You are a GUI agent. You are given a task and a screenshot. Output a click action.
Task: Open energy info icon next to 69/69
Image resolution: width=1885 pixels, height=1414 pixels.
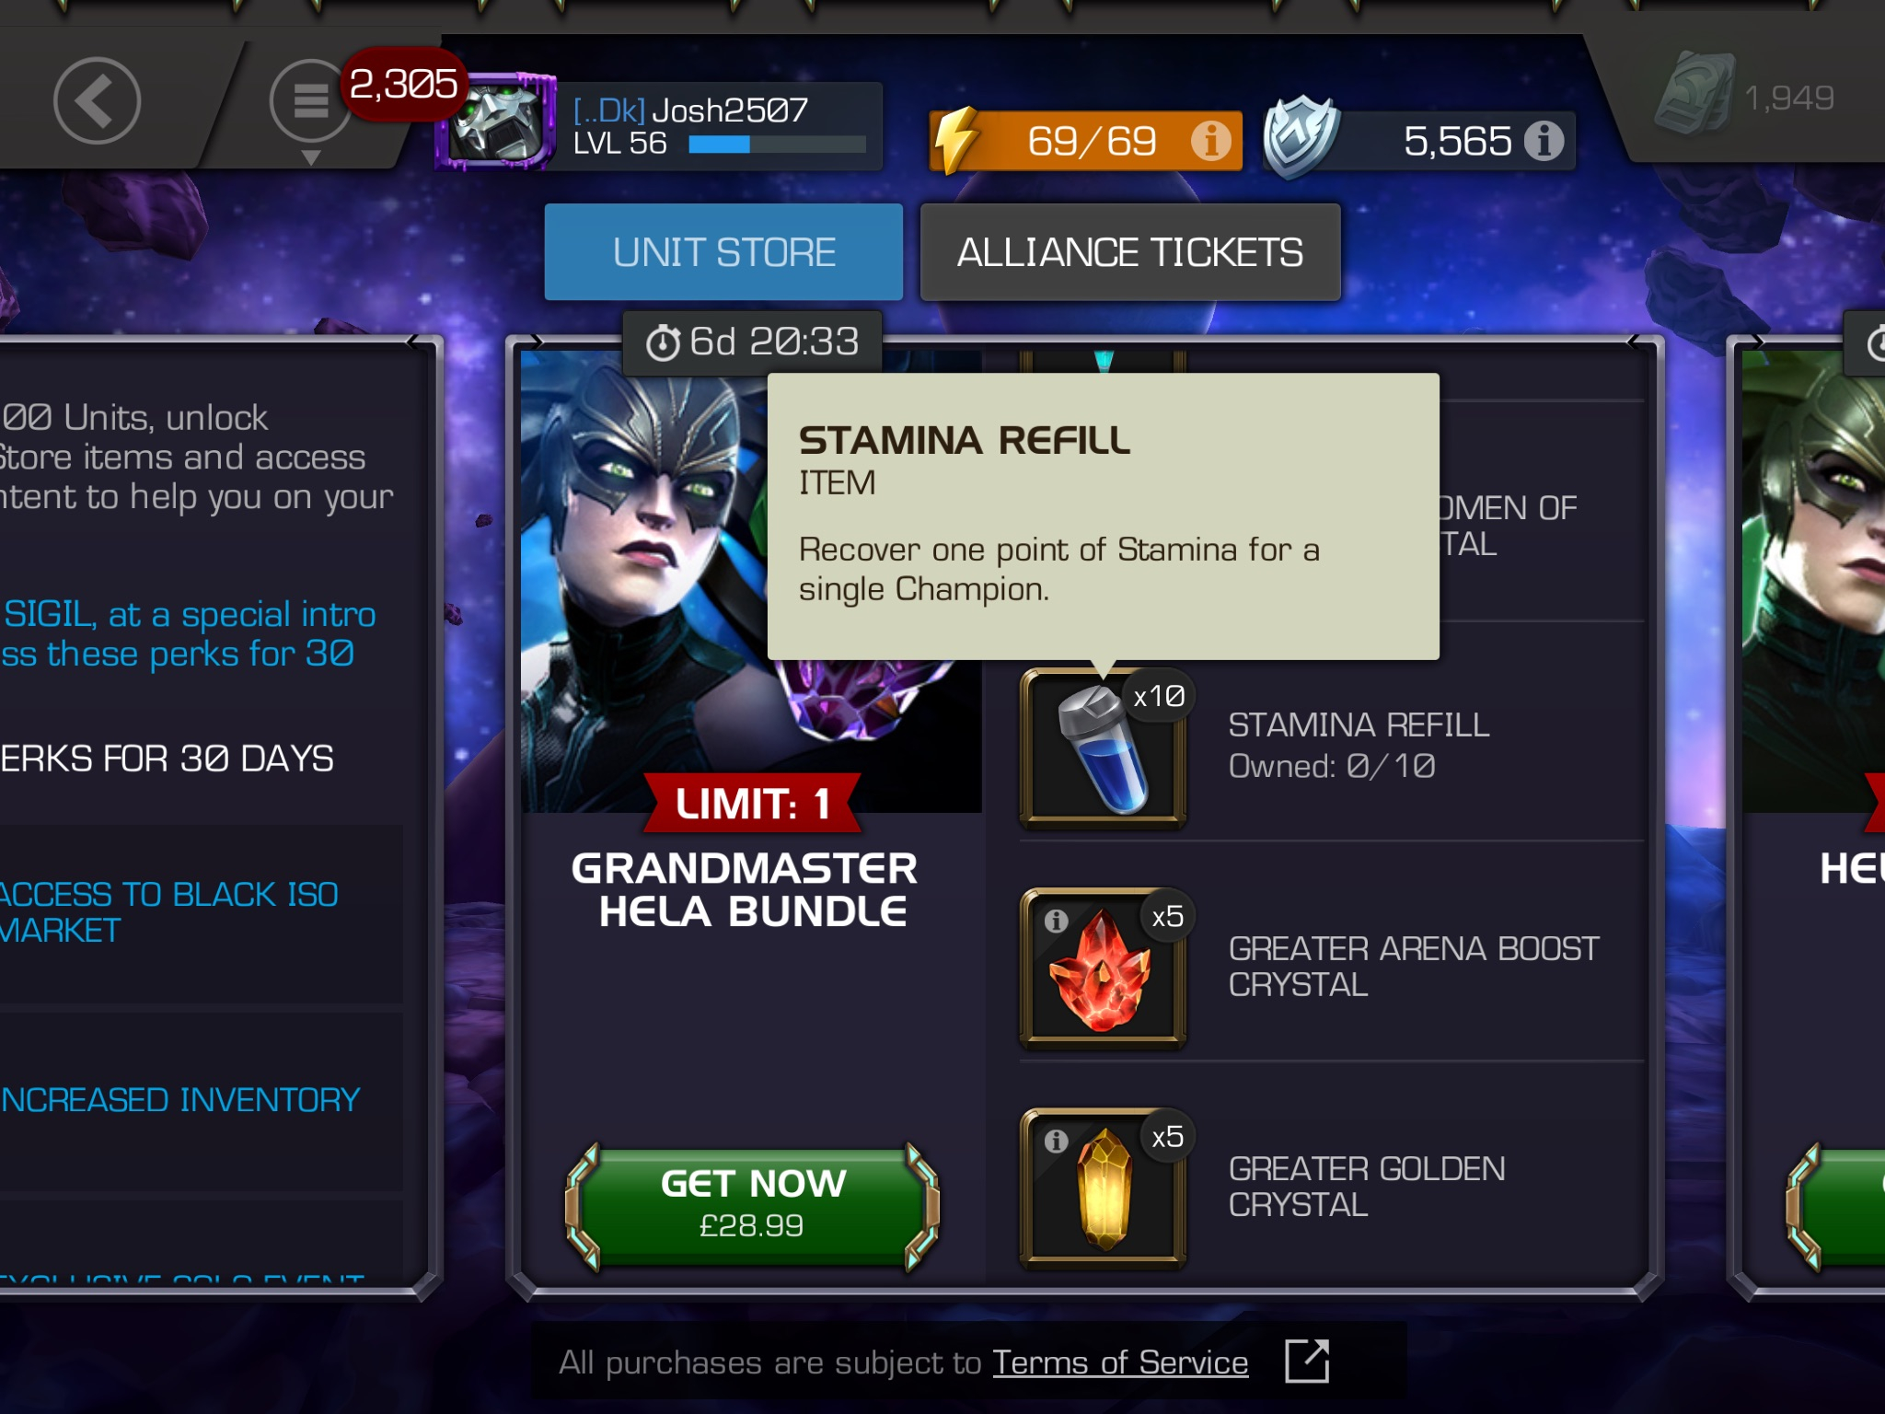1210,141
